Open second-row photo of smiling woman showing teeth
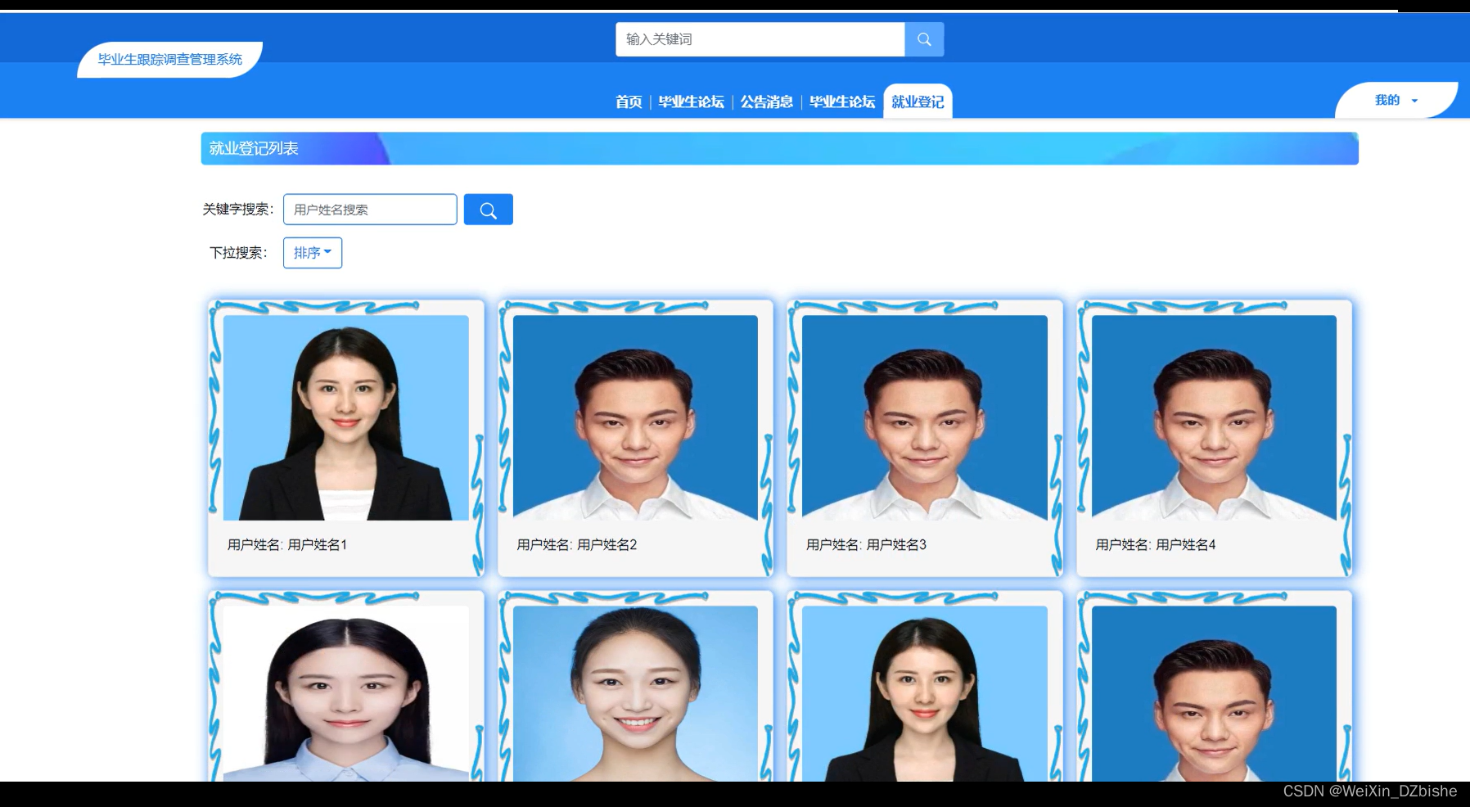The width and height of the screenshot is (1470, 807). [635, 693]
